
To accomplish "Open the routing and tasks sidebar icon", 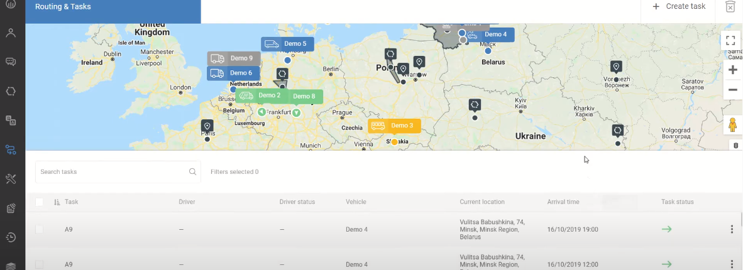I will pos(11,149).
